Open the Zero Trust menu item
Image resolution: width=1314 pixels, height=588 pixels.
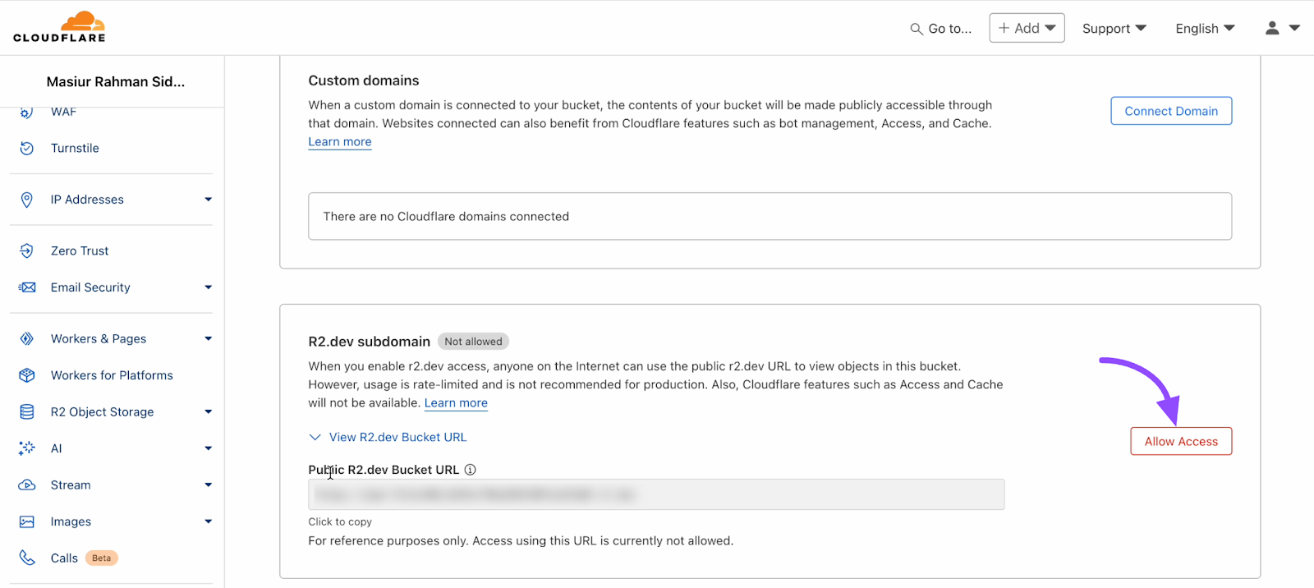[80, 250]
